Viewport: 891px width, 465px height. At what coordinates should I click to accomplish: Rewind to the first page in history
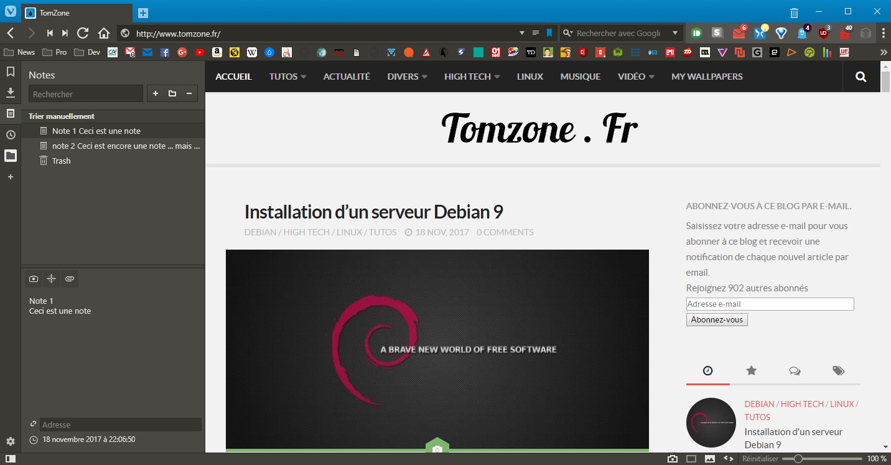tap(50, 33)
